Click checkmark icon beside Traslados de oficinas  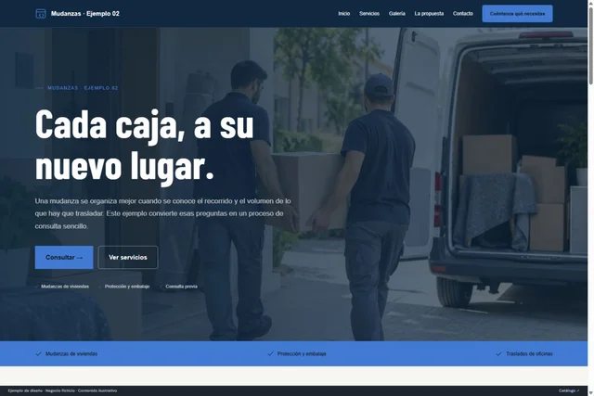click(498, 353)
